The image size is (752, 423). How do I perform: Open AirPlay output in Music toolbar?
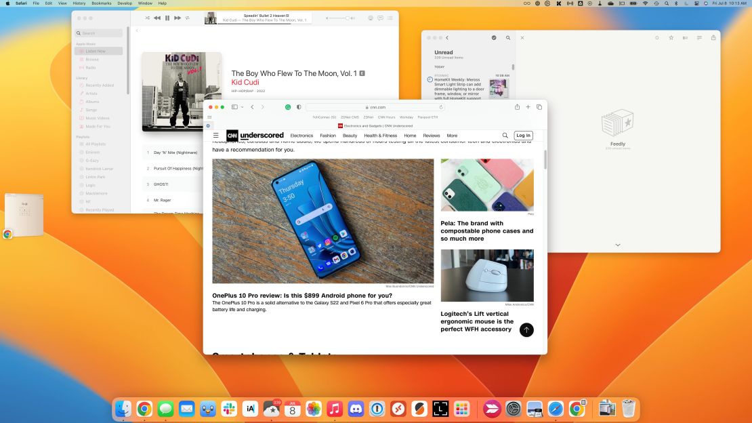pos(371,18)
